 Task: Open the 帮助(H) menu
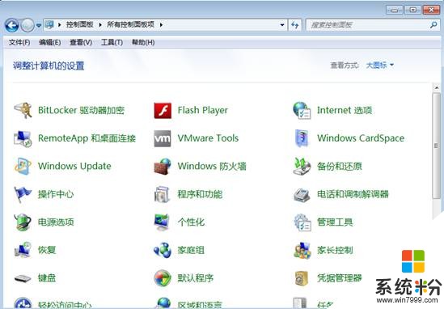(x=143, y=43)
